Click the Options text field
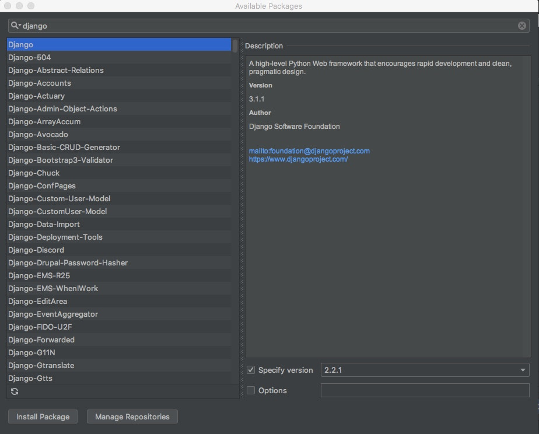This screenshot has height=434, width=539. (x=425, y=390)
